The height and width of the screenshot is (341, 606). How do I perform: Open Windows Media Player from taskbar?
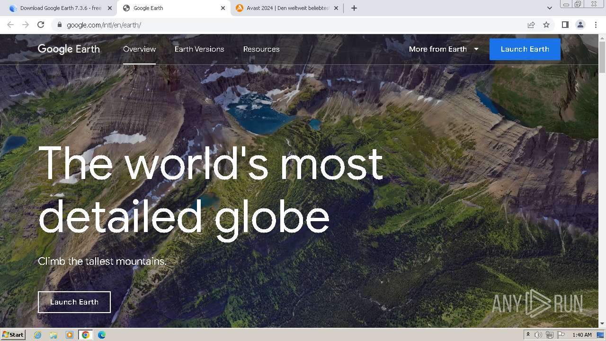click(70, 335)
